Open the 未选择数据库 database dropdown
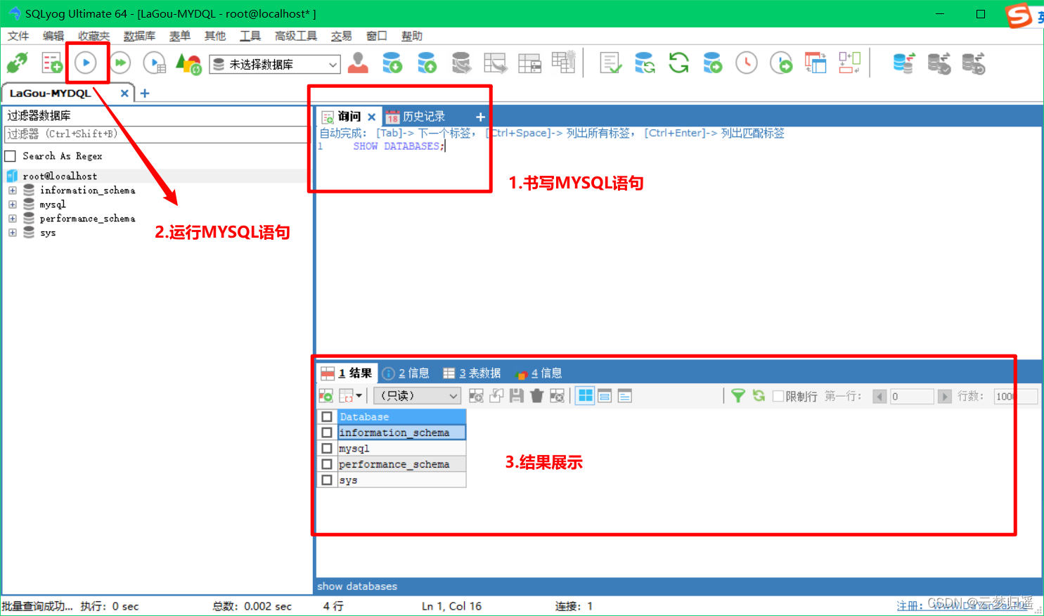 coord(275,64)
